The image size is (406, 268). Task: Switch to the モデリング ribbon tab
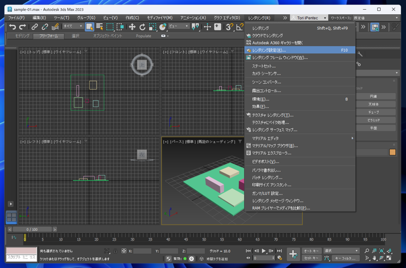tap(22, 36)
